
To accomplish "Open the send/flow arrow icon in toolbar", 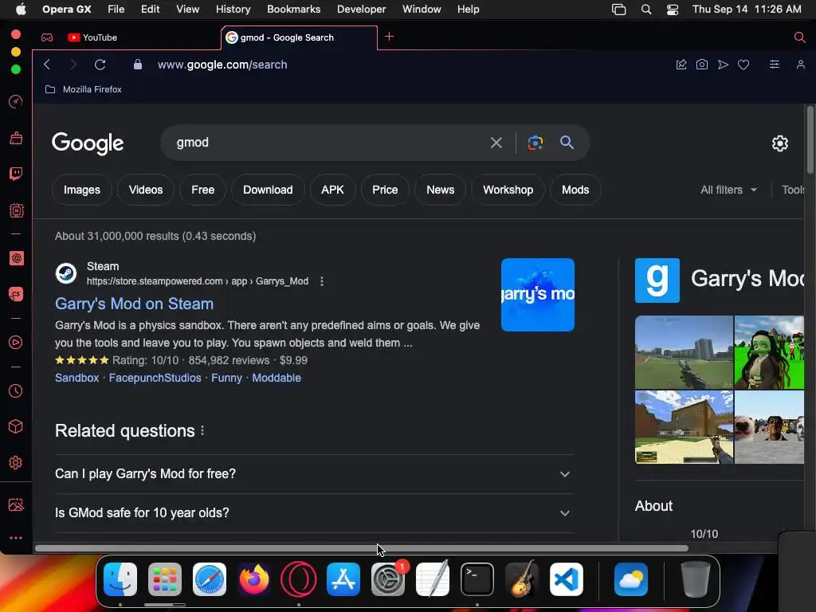I will point(722,65).
